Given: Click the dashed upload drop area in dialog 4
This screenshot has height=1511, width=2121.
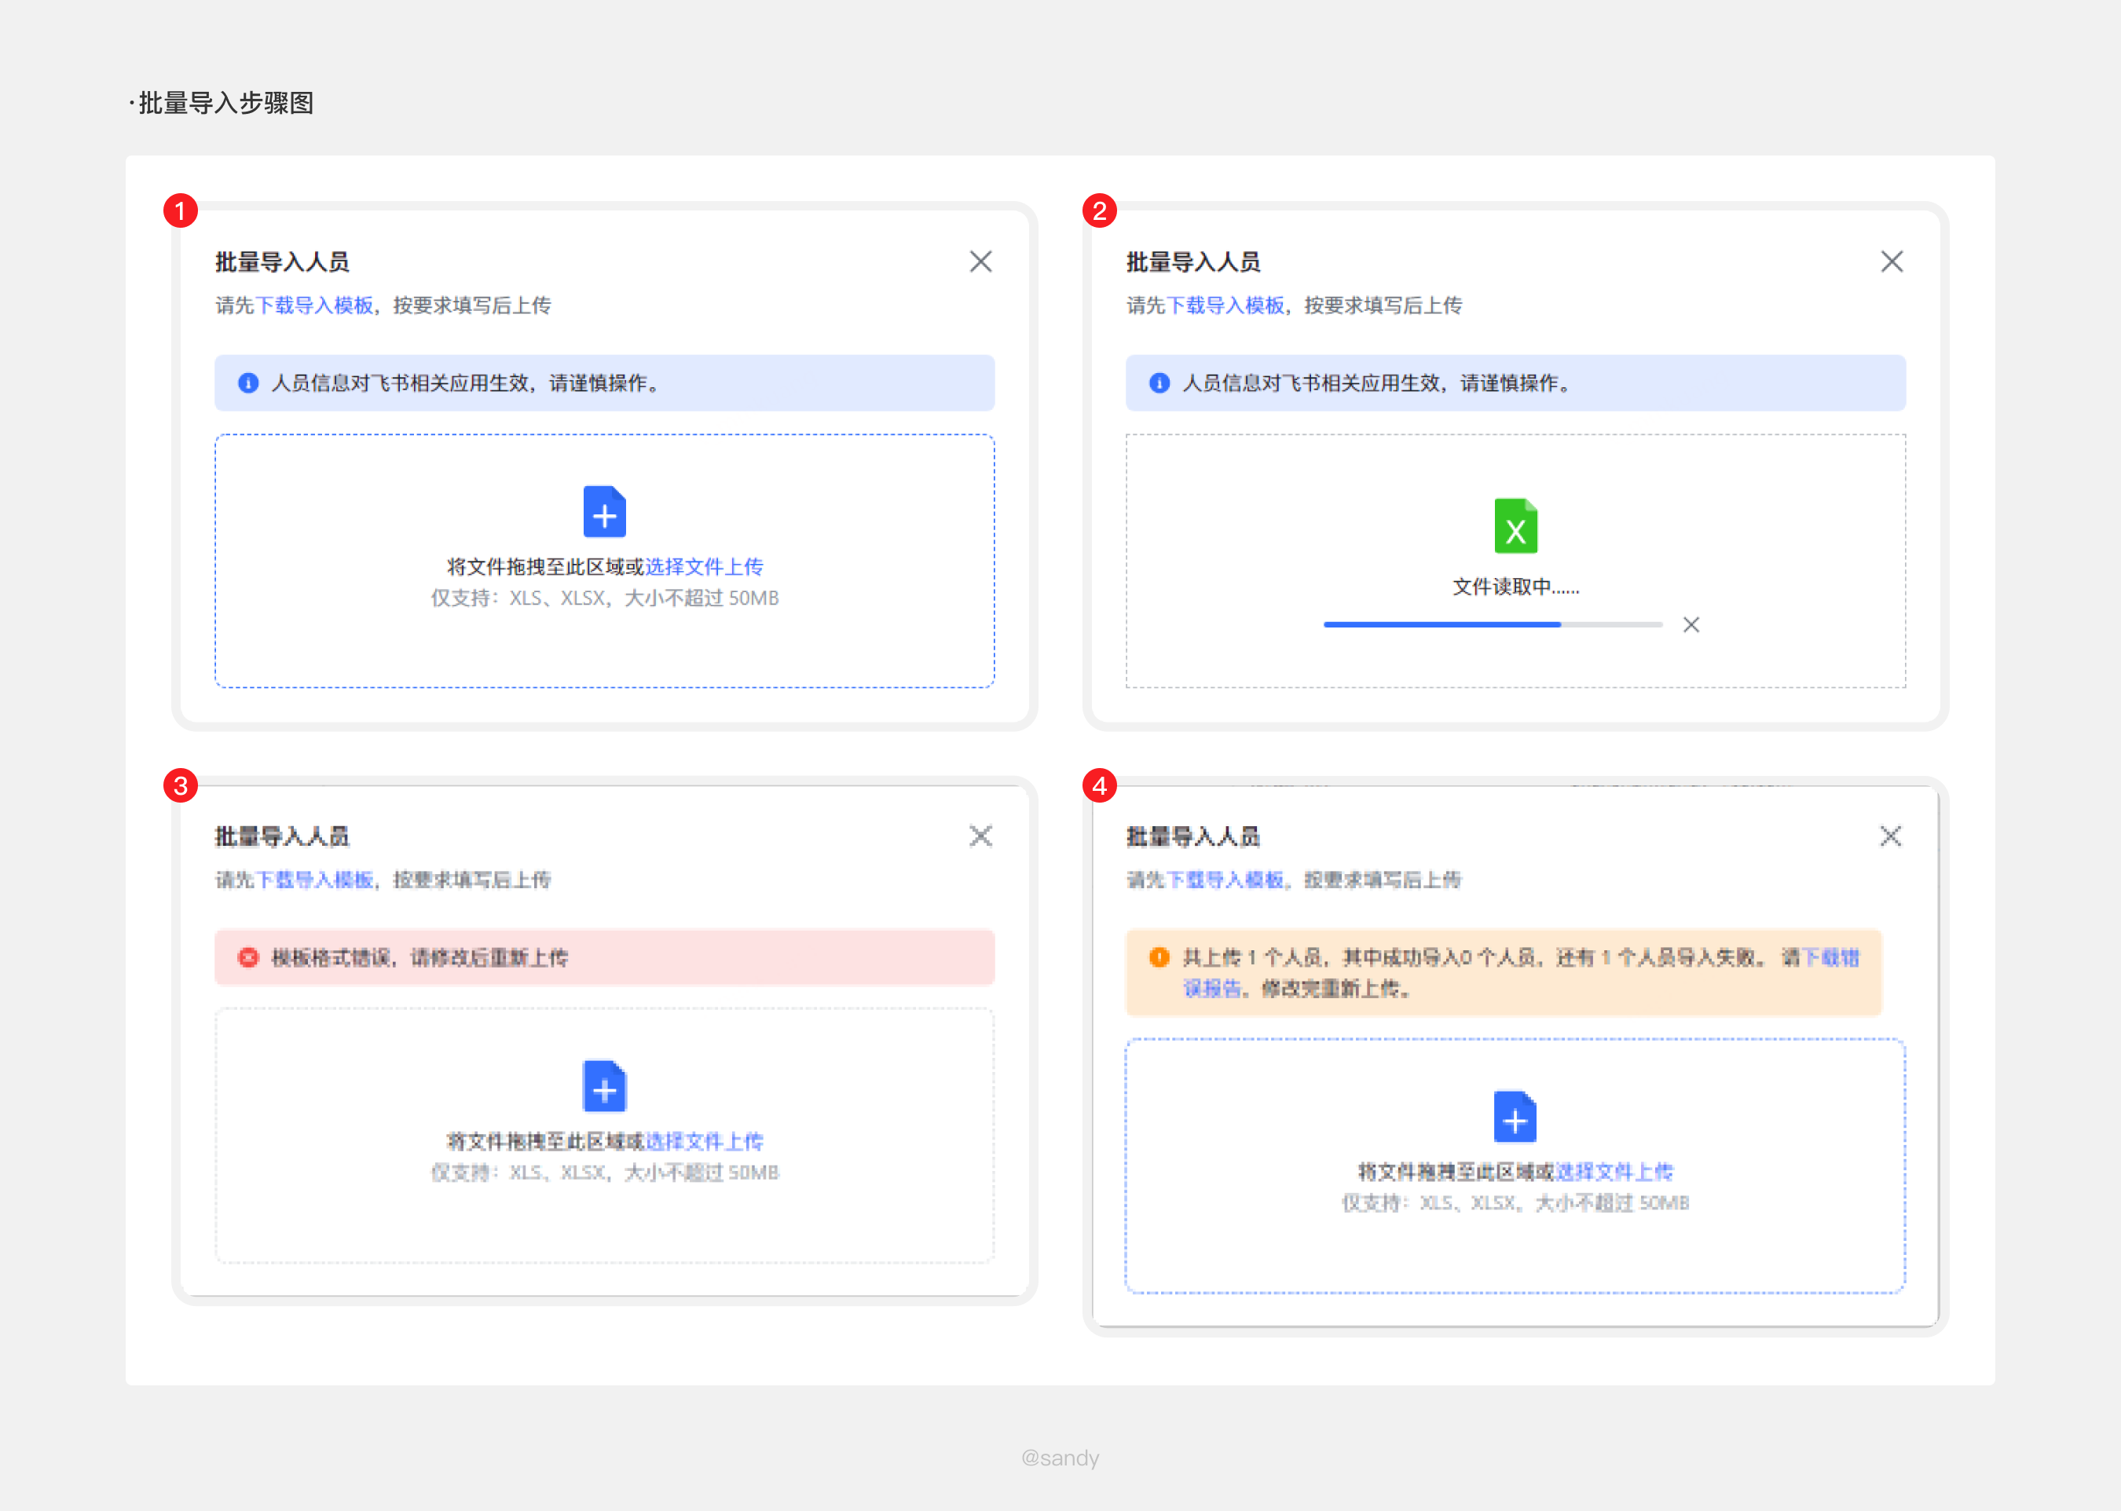Looking at the screenshot, I should (x=1515, y=1251).
